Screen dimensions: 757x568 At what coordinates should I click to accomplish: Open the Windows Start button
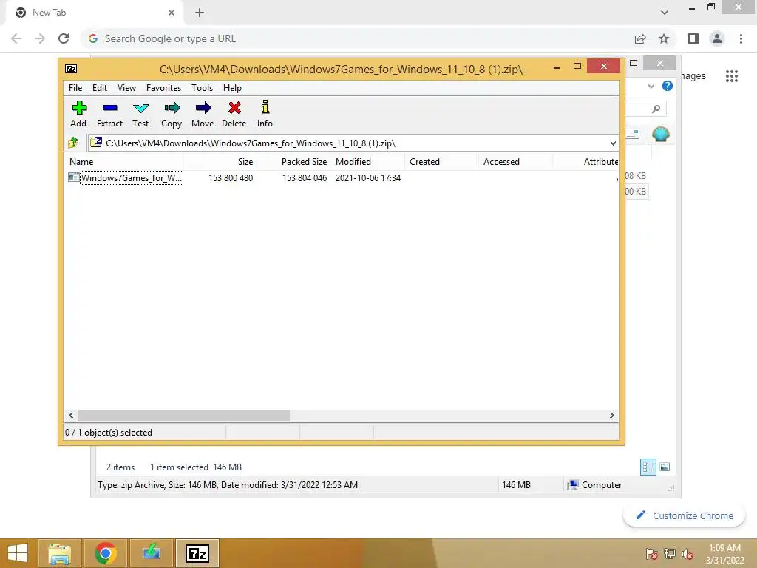coord(18,553)
